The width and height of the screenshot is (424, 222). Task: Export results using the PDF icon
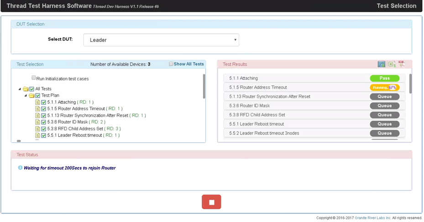click(x=402, y=64)
